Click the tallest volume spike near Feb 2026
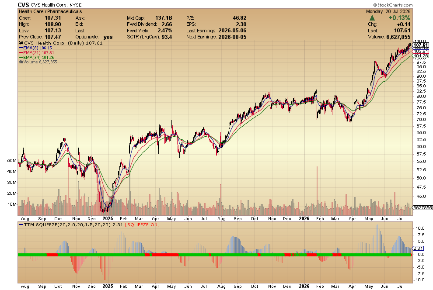 [x=317, y=191]
